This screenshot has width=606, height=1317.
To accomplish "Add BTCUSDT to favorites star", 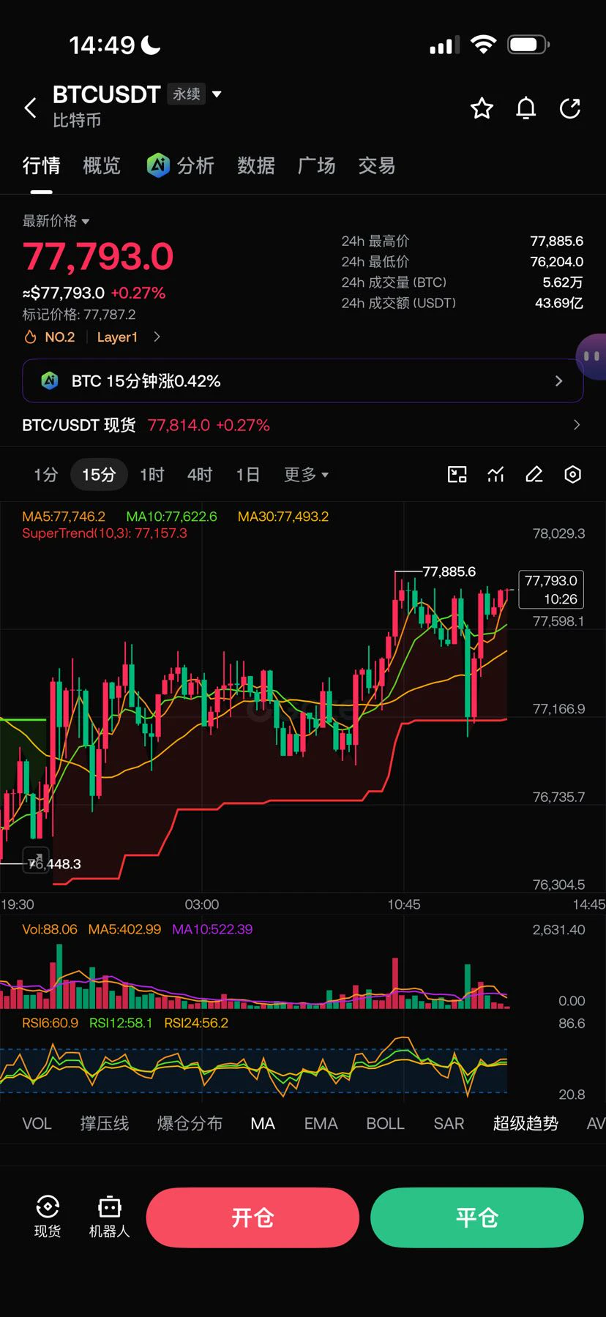I will click(482, 108).
